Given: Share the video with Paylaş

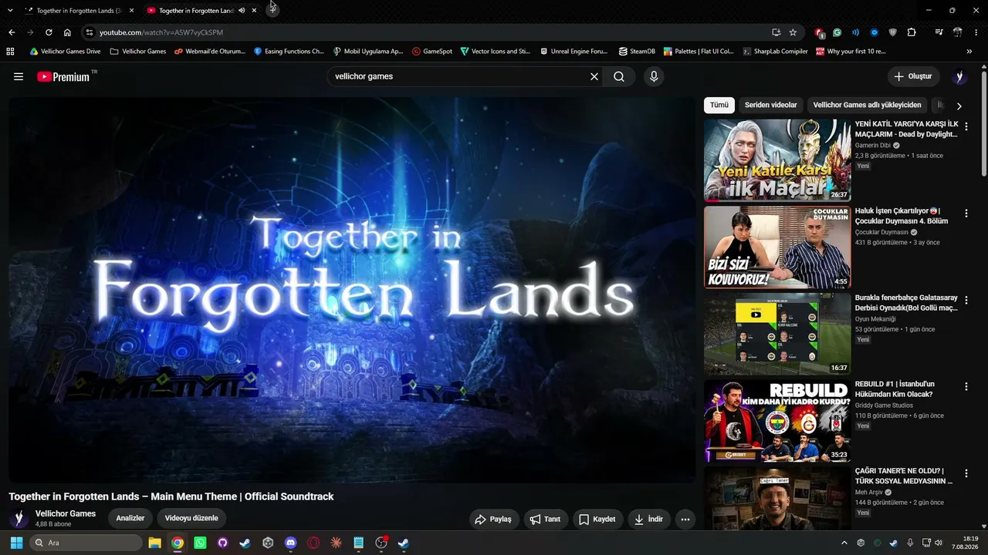Looking at the screenshot, I should tap(494, 520).
